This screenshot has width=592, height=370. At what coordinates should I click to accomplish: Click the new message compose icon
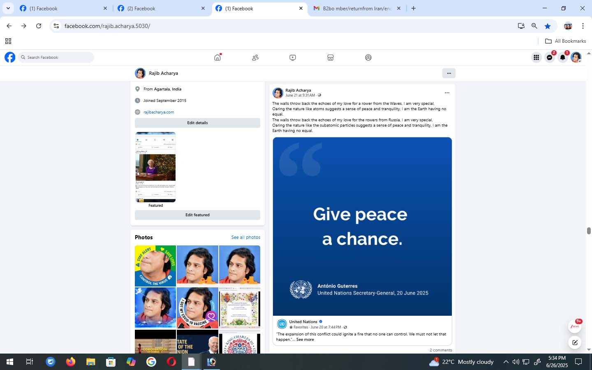point(575,342)
